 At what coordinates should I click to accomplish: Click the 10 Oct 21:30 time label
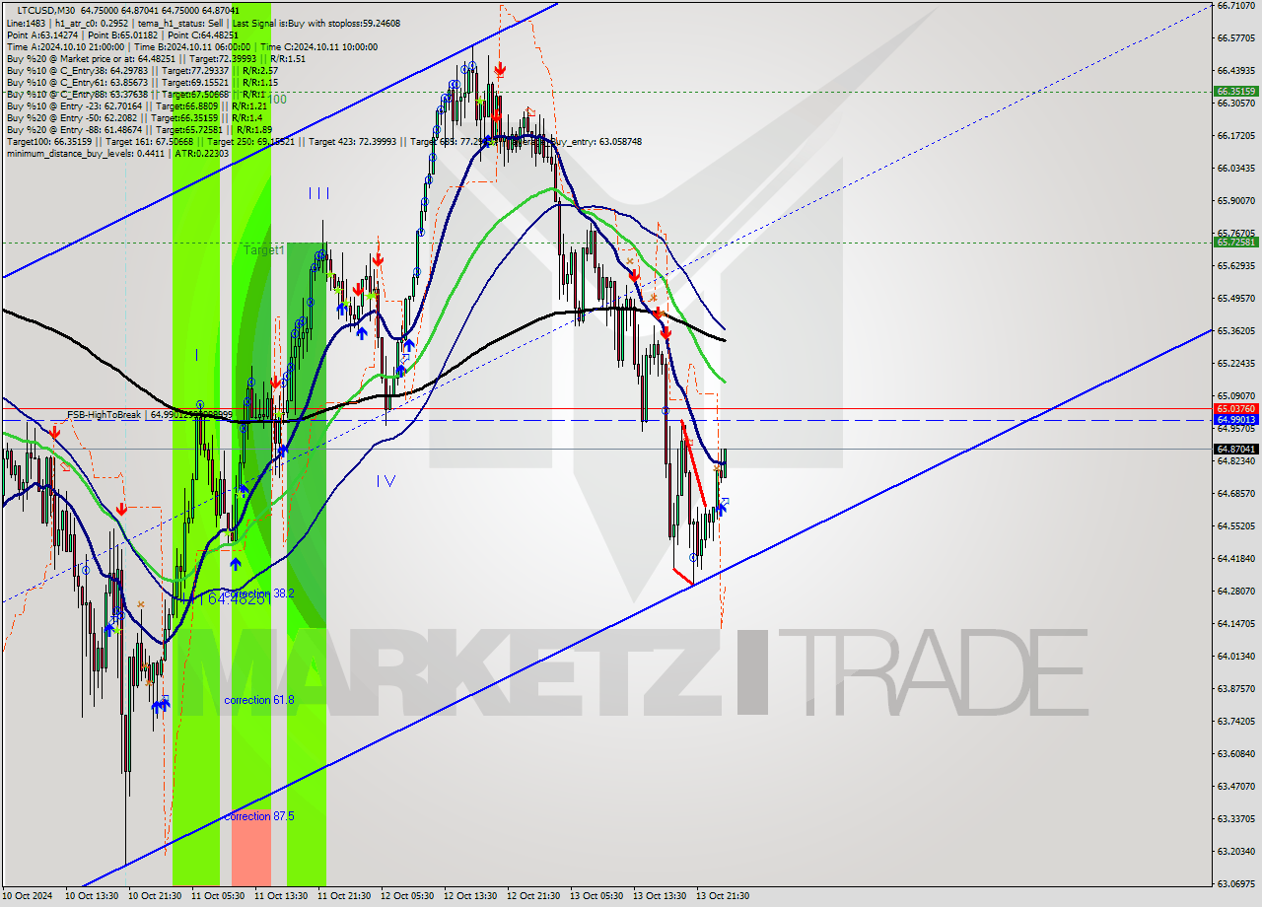coord(156,896)
